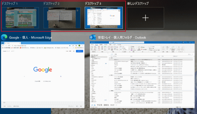Click the Outlook search box
197x114 pixels.
[x=127, y=42]
